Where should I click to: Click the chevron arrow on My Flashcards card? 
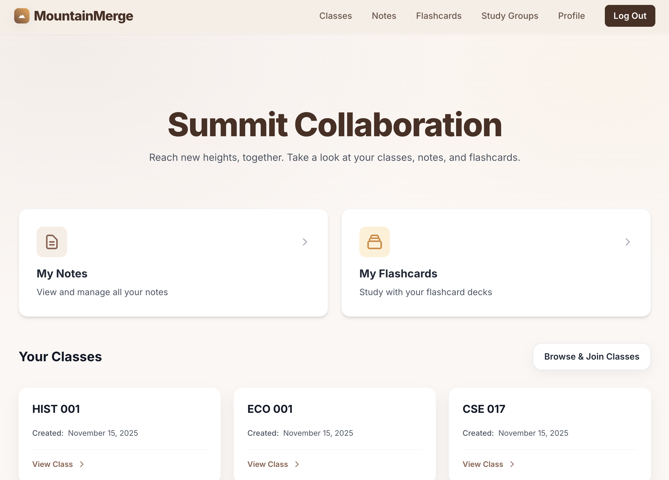[x=627, y=242]
